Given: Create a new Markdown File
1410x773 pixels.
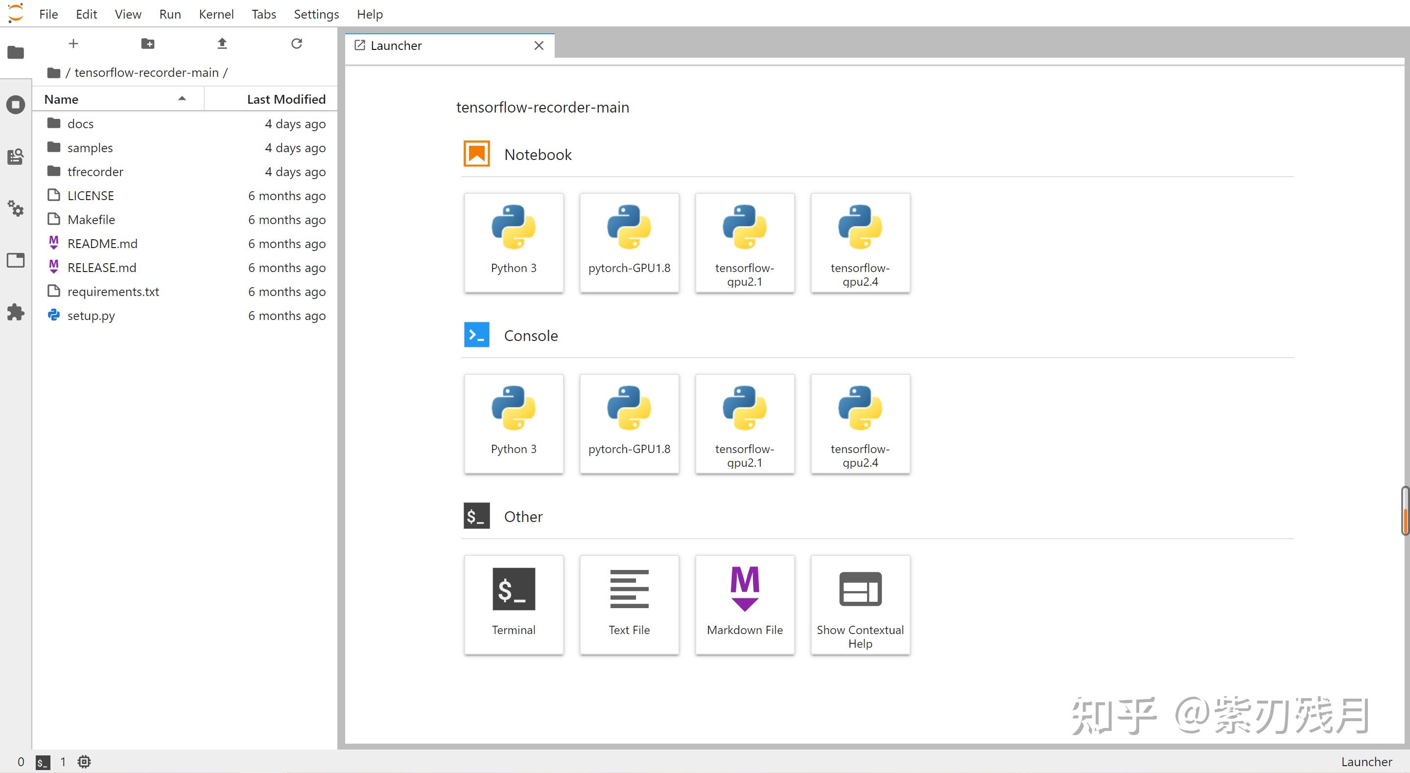Looking at the screenshot, I should [x=744, y=605].
